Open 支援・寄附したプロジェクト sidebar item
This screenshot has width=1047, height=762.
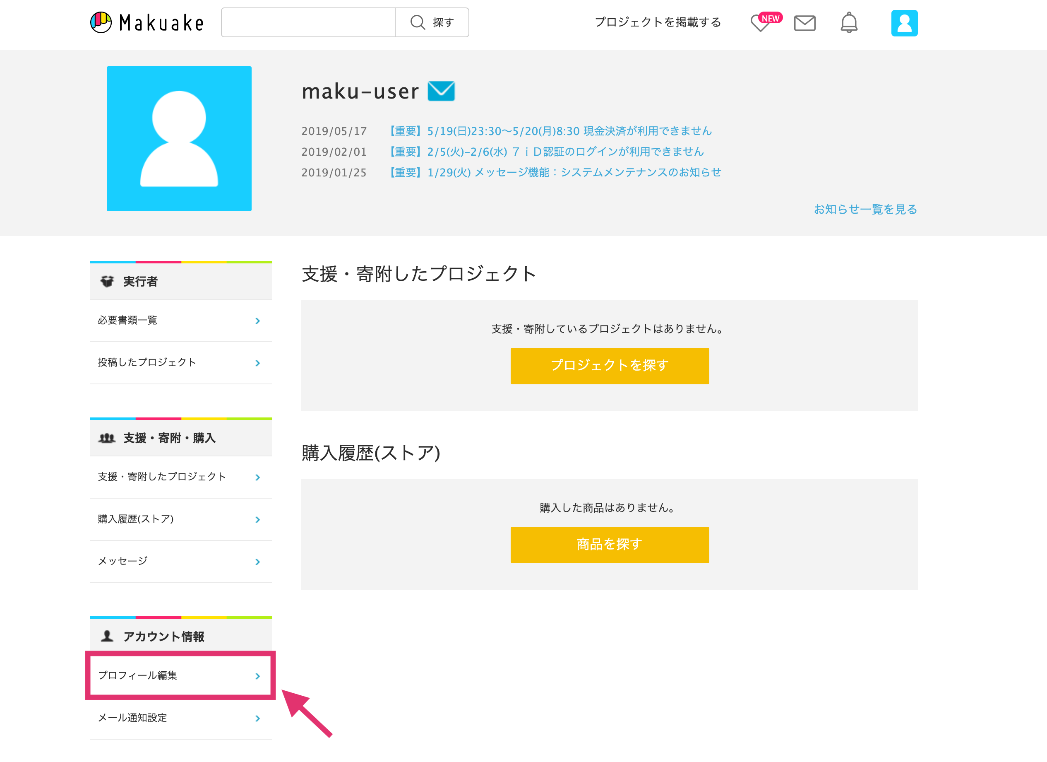(181, 477)
